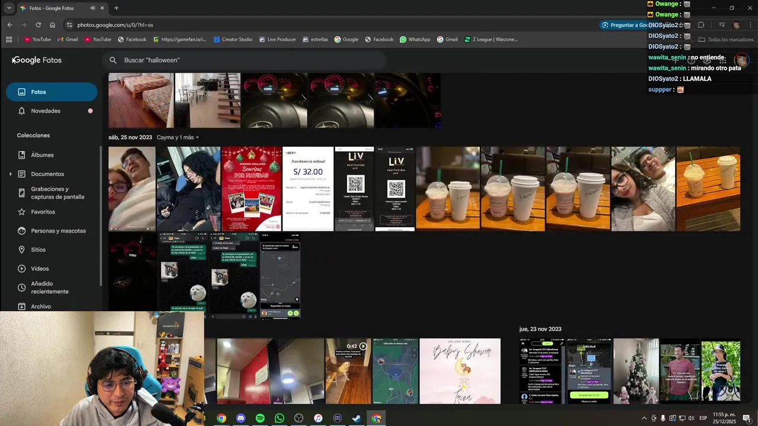This screenshot has height=426, width=758.
Task: Go back in Chrome
Action: [x=9, y=25]
